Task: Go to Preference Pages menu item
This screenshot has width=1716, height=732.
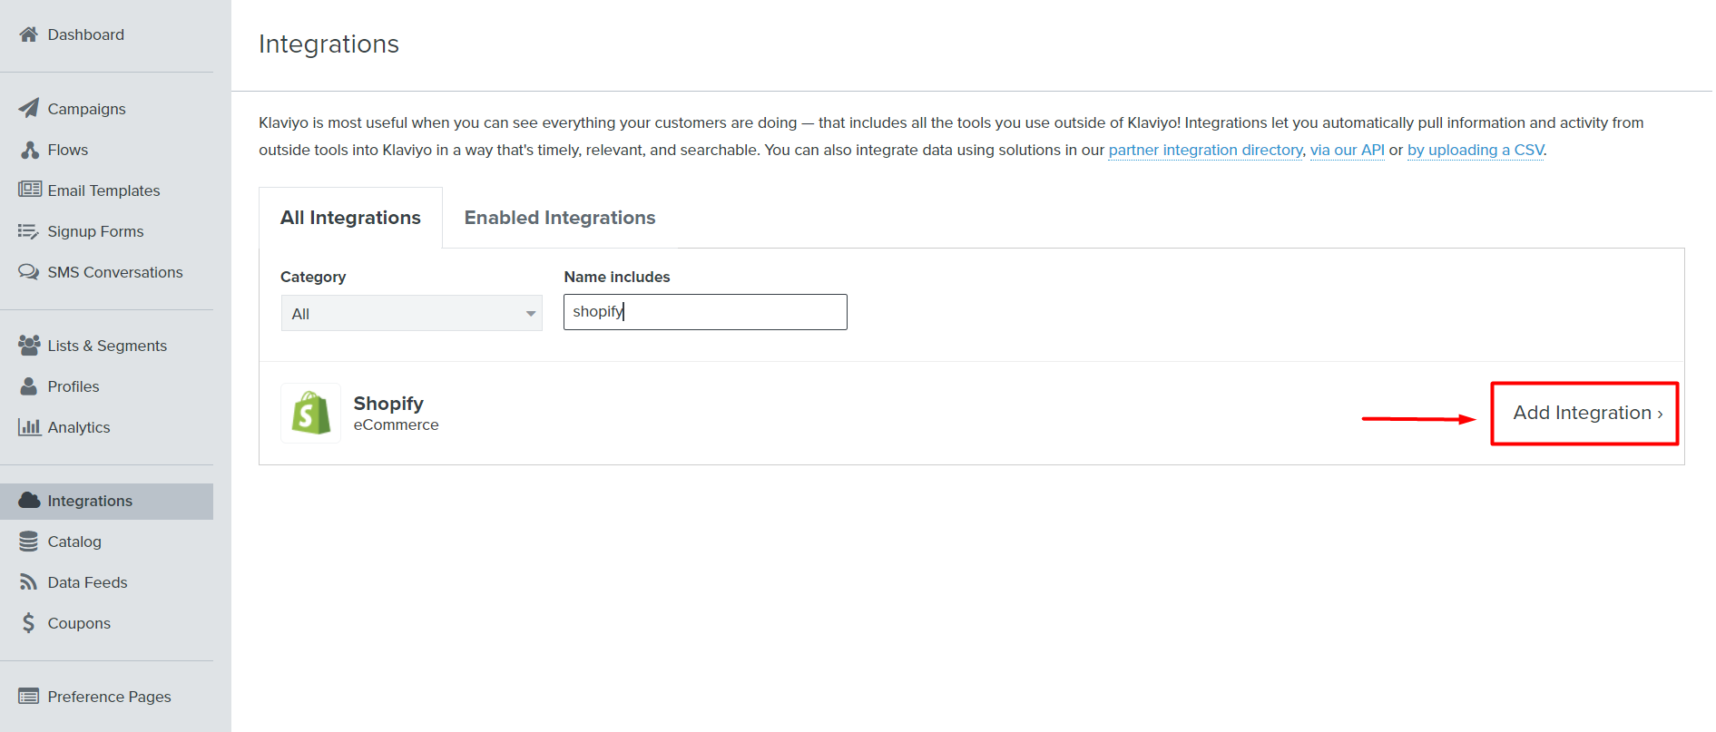Action: (x=109, y=697)
